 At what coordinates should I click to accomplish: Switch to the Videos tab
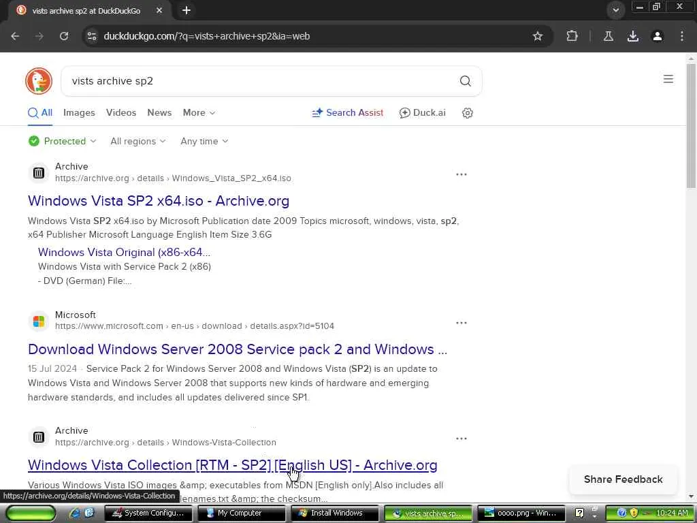[121, 113]
